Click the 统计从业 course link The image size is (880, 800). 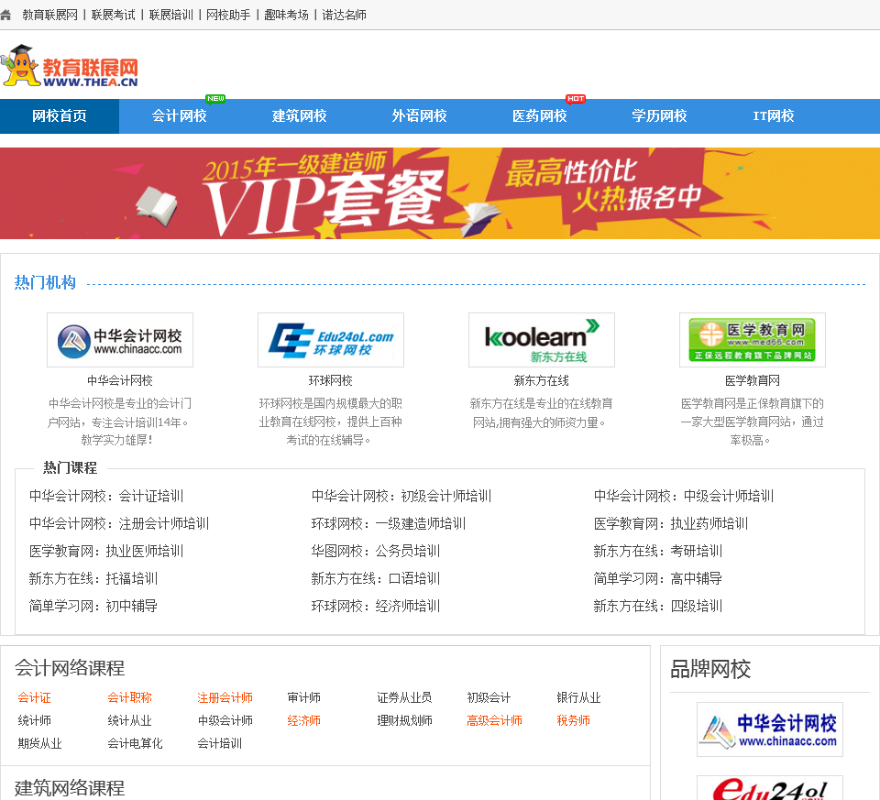pos(129,721)
